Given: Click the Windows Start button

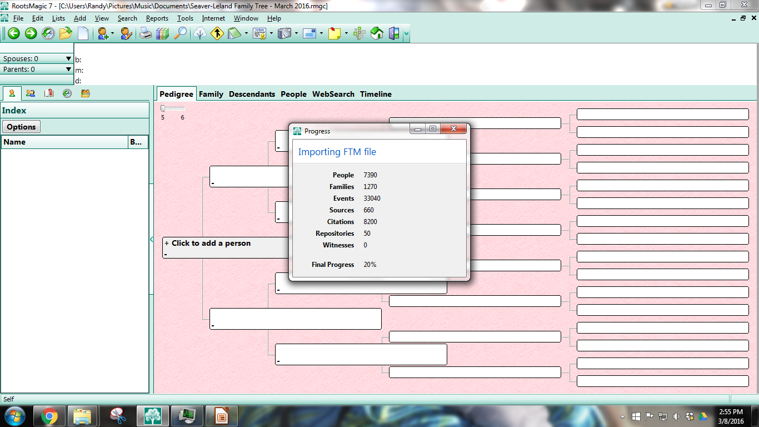Looking at the screenshot, I should pyautogui.click(x=13, y=415).
